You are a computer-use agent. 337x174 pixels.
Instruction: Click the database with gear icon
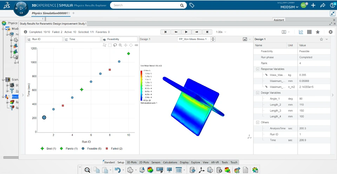219,170
